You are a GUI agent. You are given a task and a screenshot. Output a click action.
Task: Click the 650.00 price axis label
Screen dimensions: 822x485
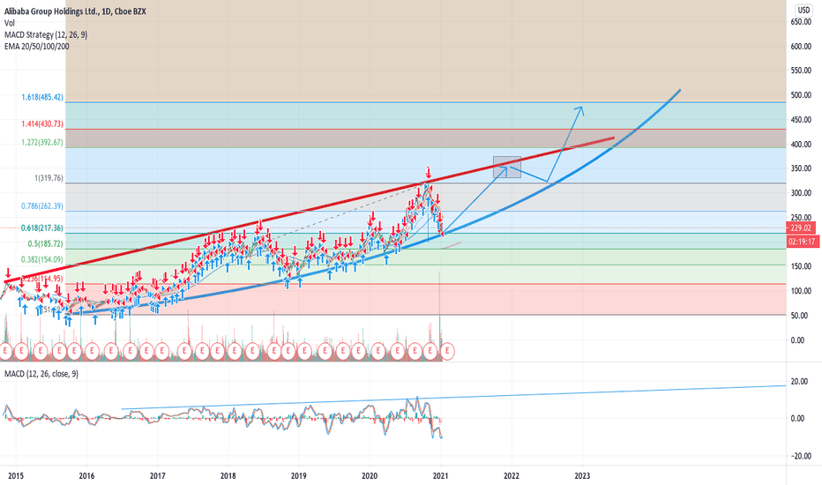tap(801, 22)
